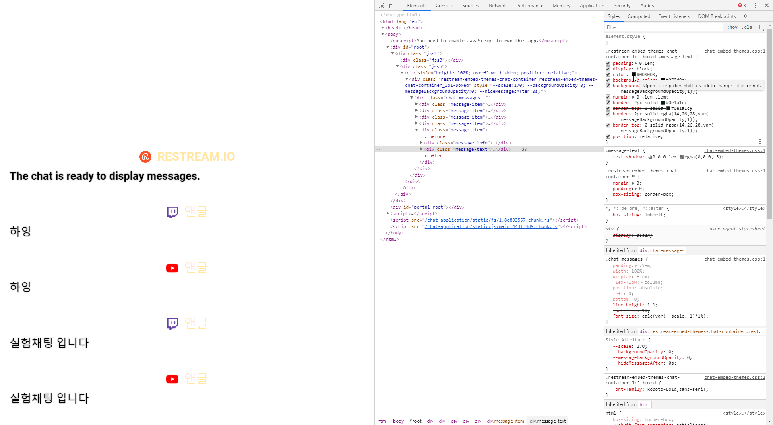Viewport: 773px width, 425px height.
Task: Open the 1.8e833557.chunk.js script link
Action: 487,220
